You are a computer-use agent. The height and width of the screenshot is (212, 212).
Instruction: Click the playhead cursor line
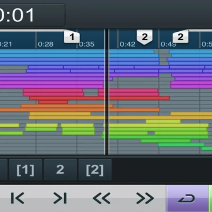(x=107, y=92)
